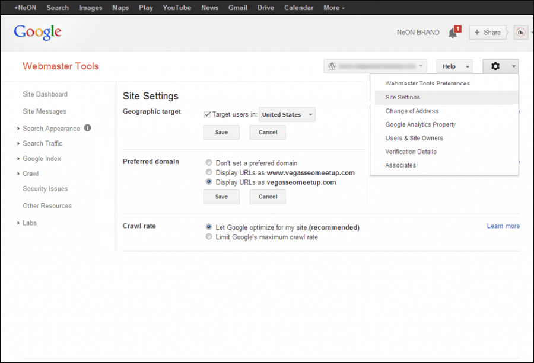Open the settings gear menu

point(497,66)
